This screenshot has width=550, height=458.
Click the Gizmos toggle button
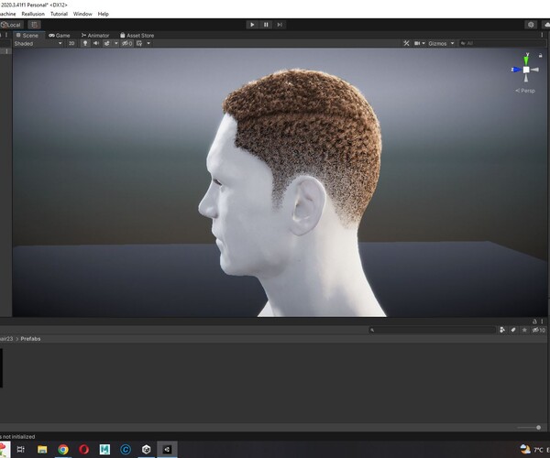pyautogui.click(x=437, y=43)
